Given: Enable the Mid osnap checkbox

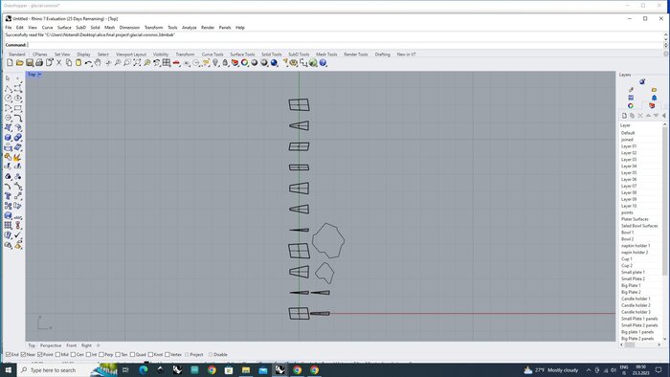Looking at the screenshot, I should pos(57,354).
